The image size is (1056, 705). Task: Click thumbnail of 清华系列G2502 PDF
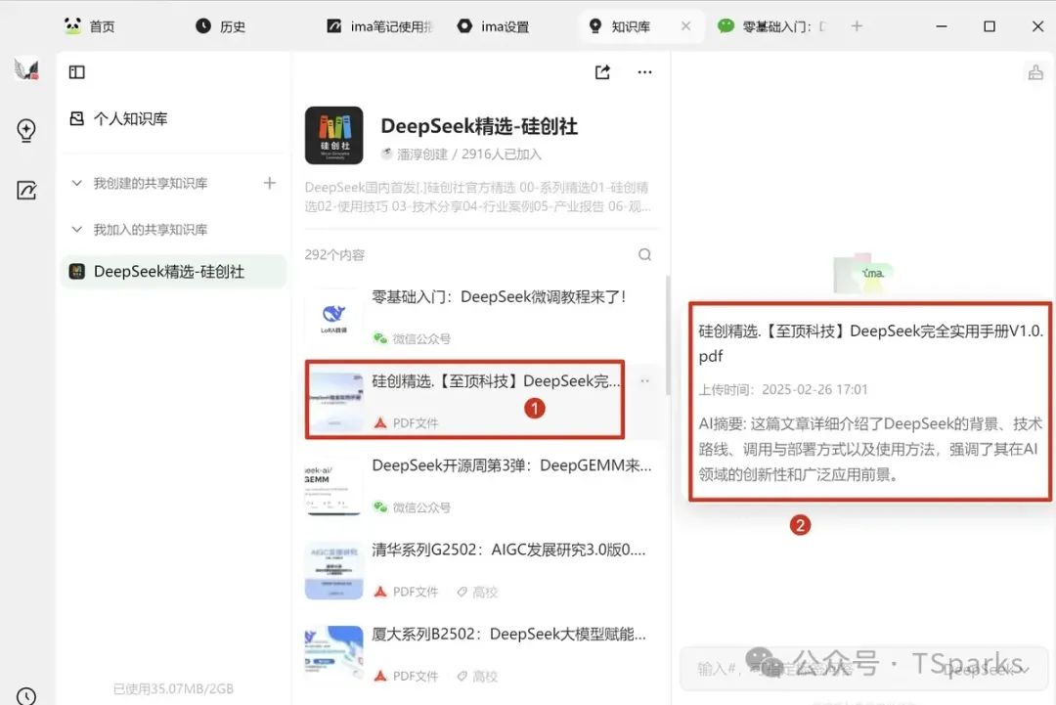click(x=334, y=570)
